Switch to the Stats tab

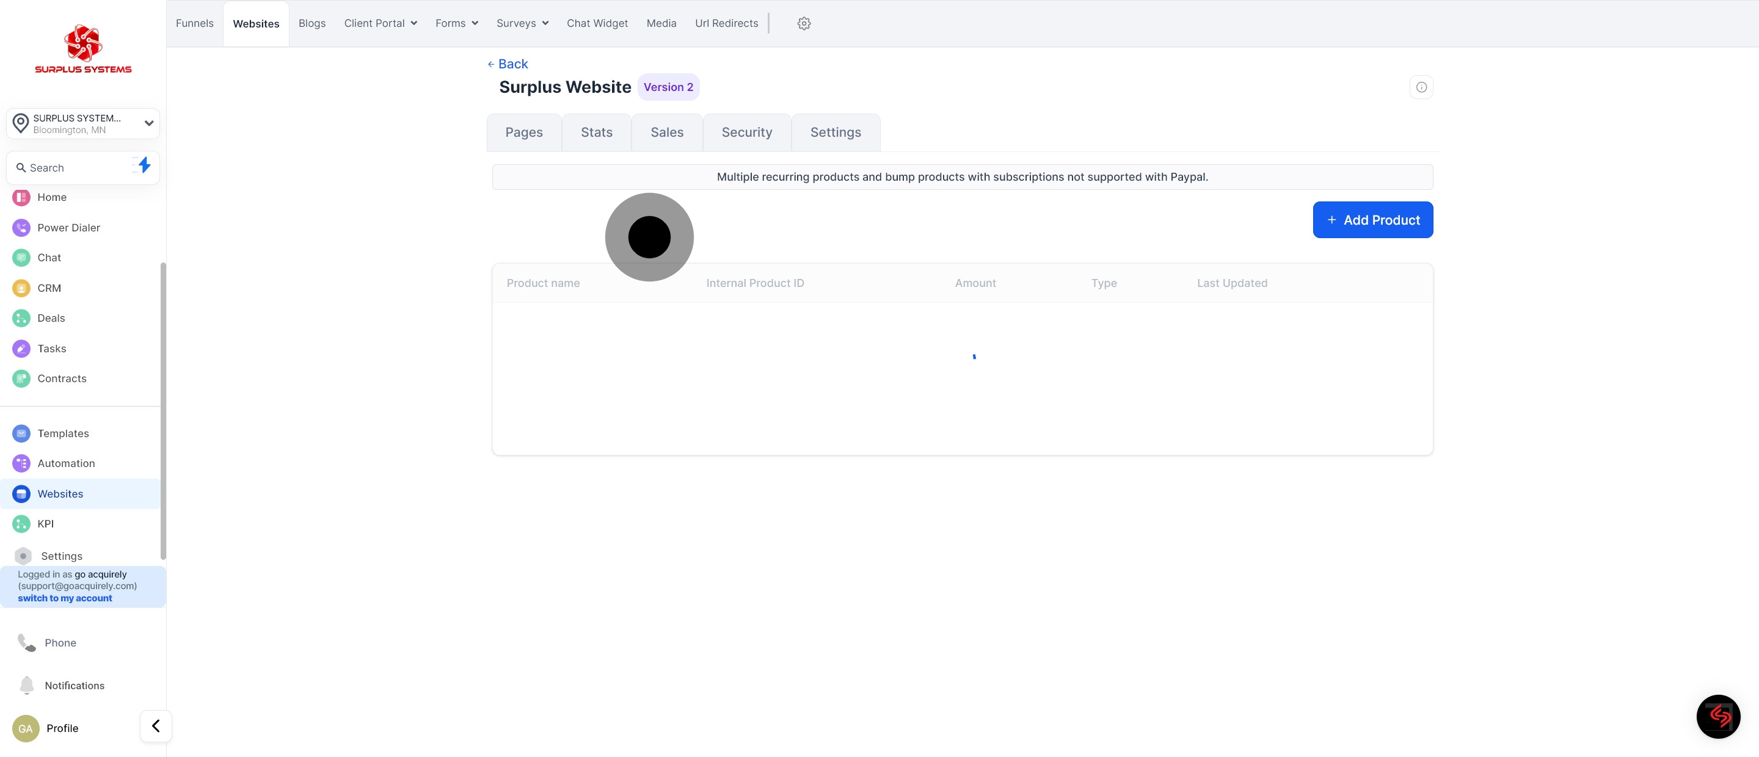coord(596,132)
